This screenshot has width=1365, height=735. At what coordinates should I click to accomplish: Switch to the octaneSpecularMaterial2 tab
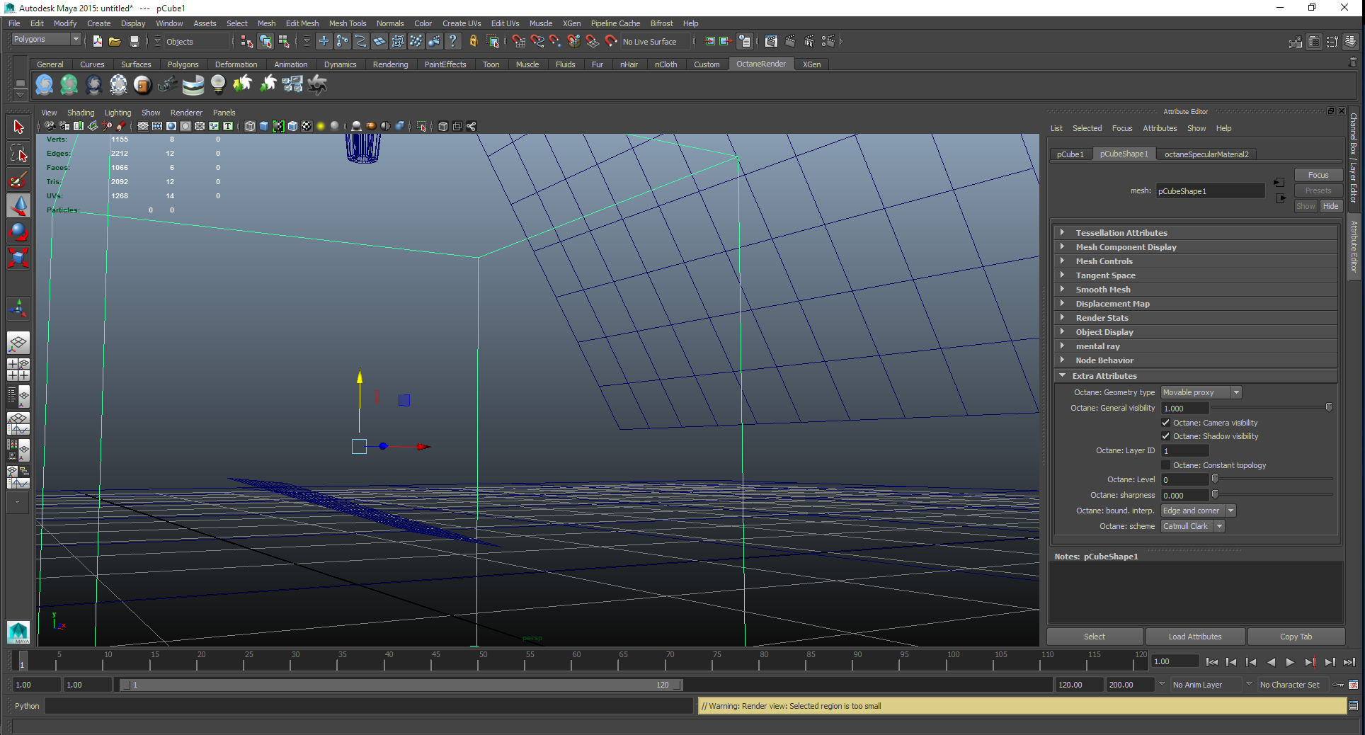[1206, 154]
